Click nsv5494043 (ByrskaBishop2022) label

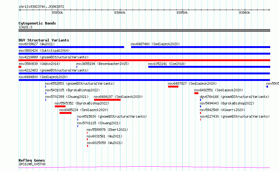(x=227, y=103)
